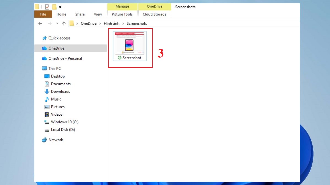This screenshot has width=330, height=185.
Task: Open the Picture Tools tab
Action: 122,14
